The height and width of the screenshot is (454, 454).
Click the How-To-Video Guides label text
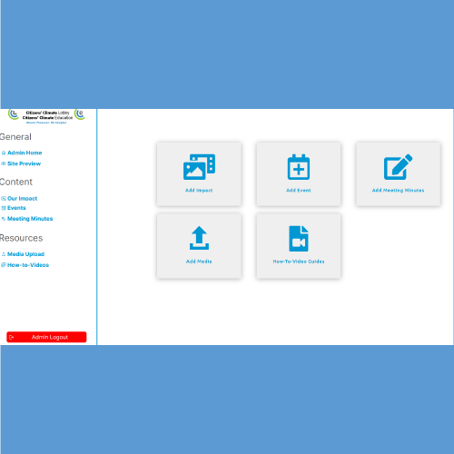[299, 262]
